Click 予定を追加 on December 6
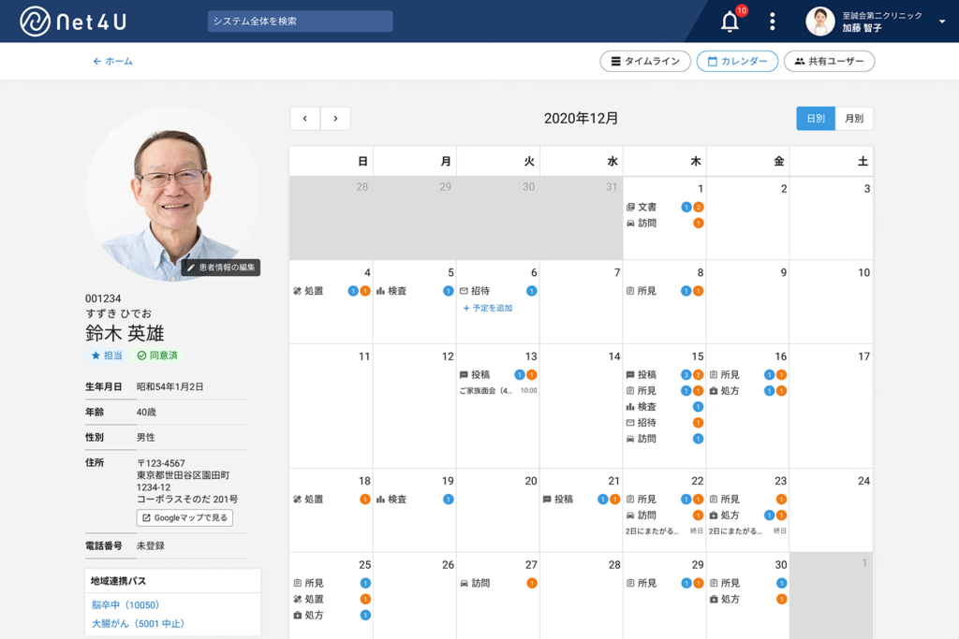This screenshot has width=959, height=639. point(489,310)
